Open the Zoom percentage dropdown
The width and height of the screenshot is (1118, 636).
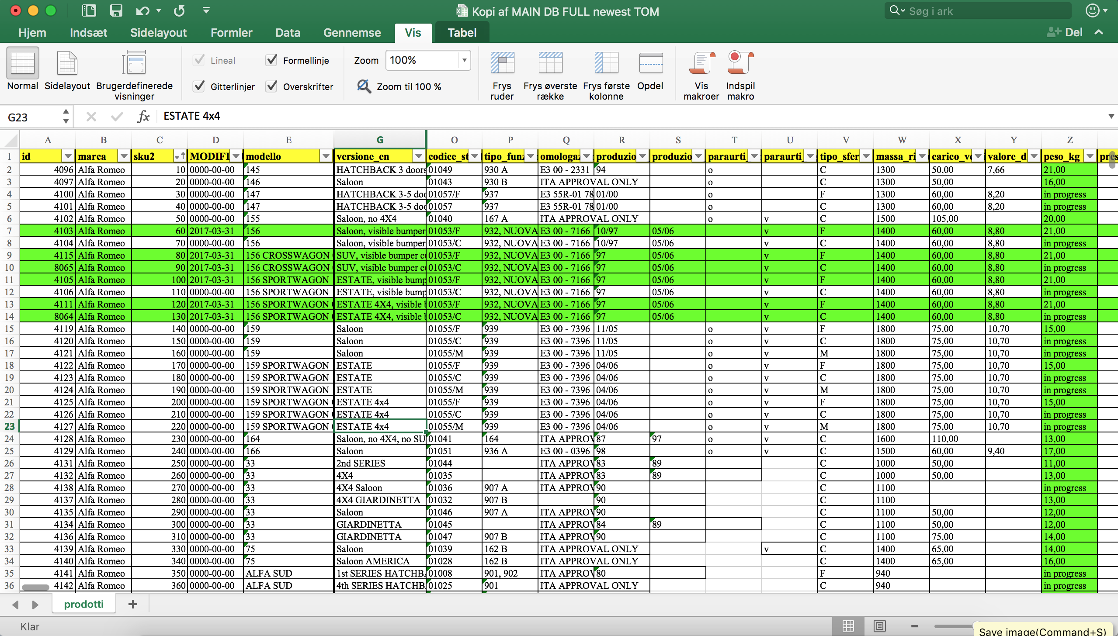464,60
